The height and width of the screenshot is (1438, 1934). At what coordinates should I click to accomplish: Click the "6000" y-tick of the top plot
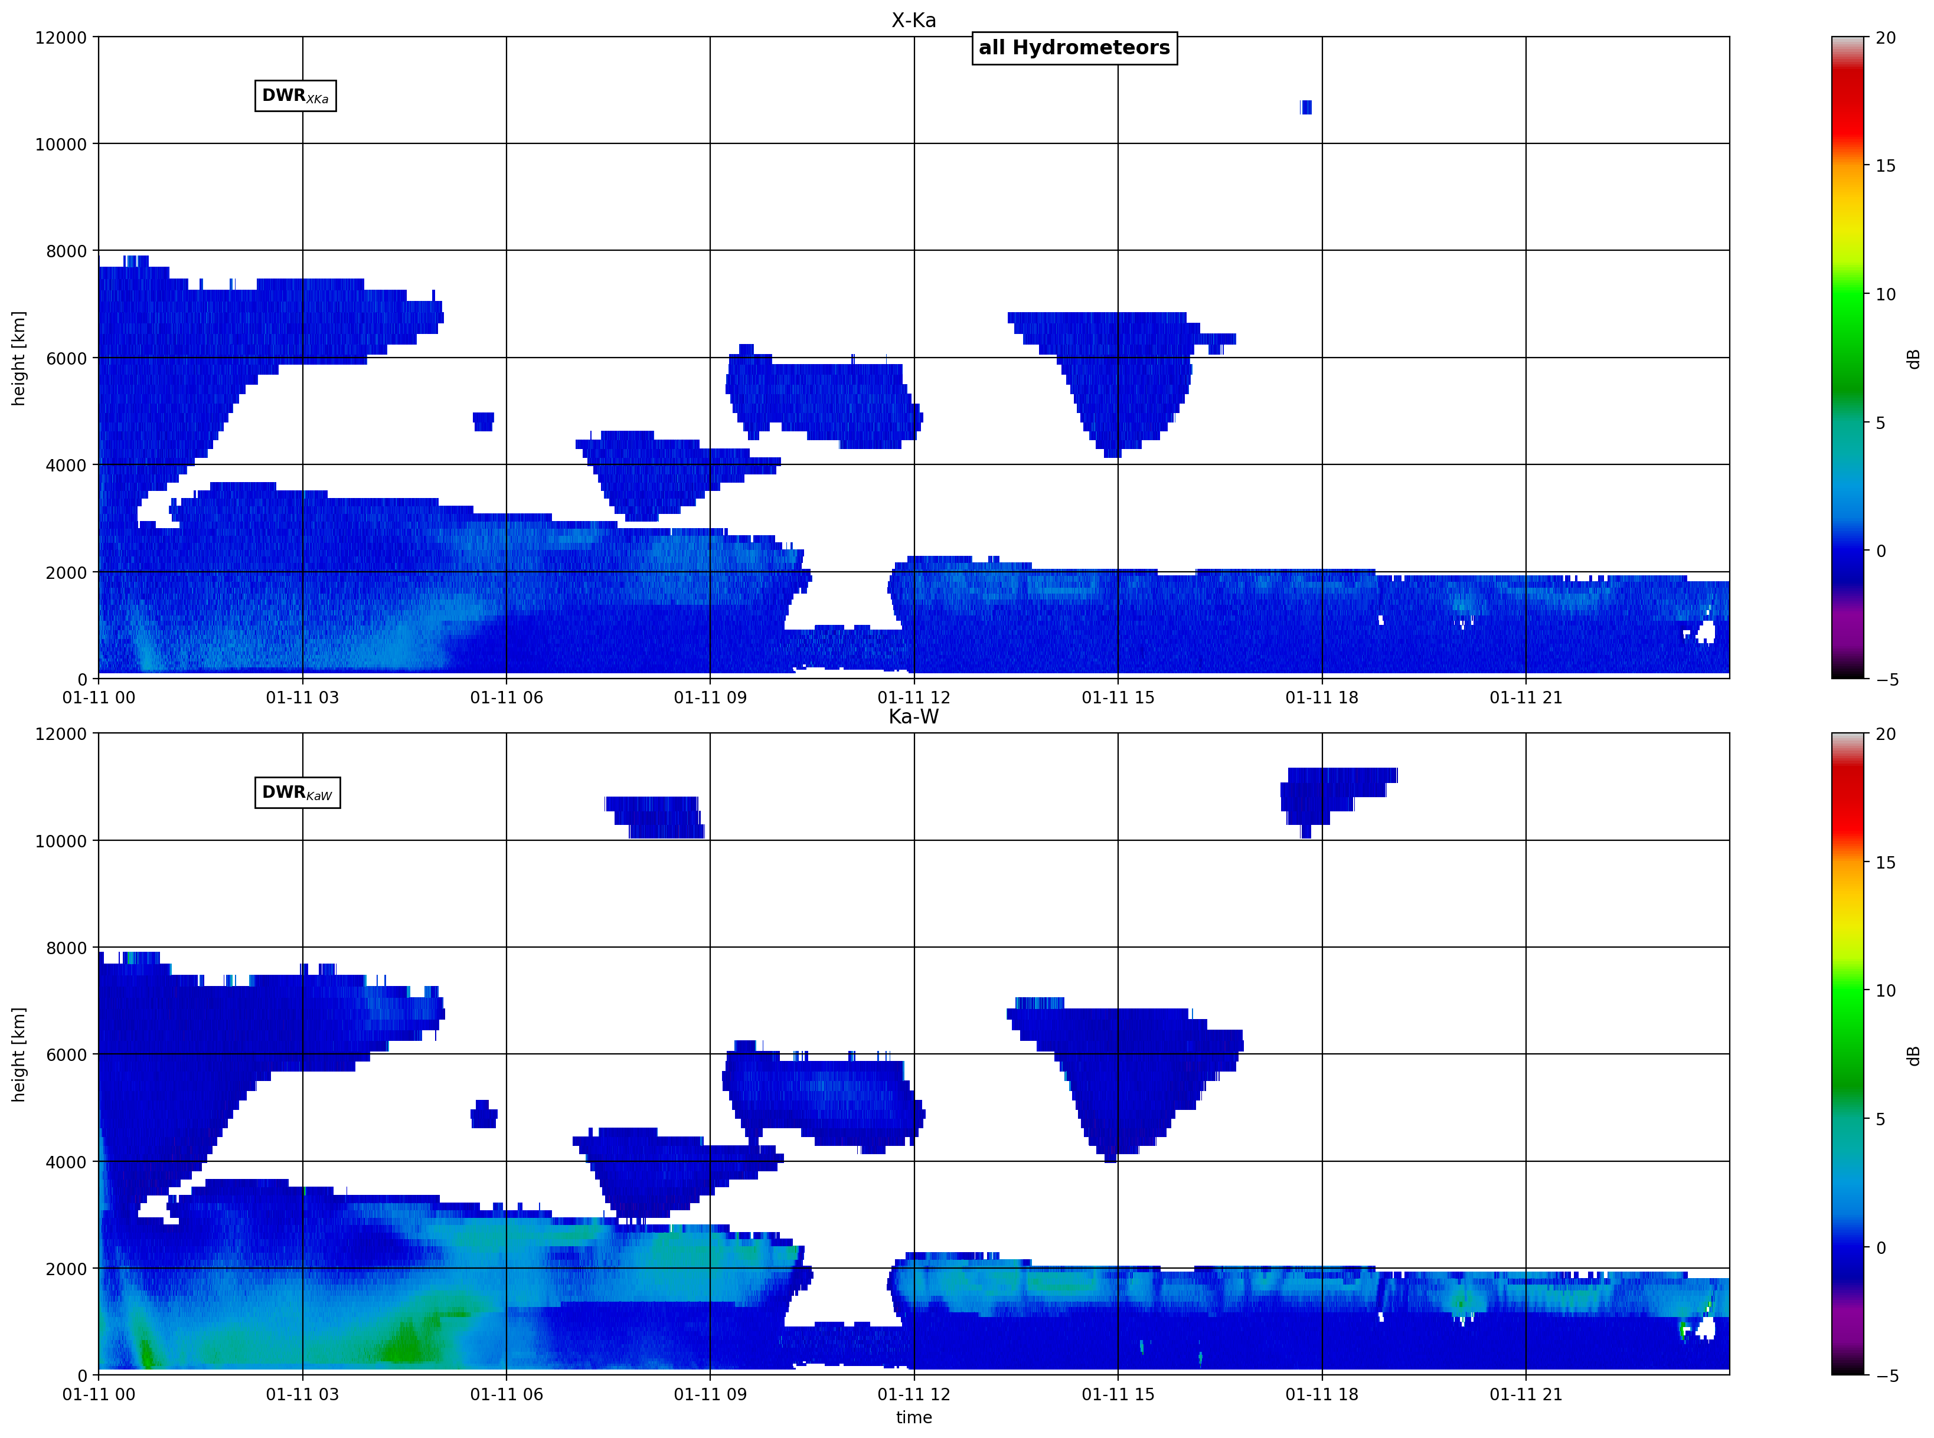(x=66, y=359)
